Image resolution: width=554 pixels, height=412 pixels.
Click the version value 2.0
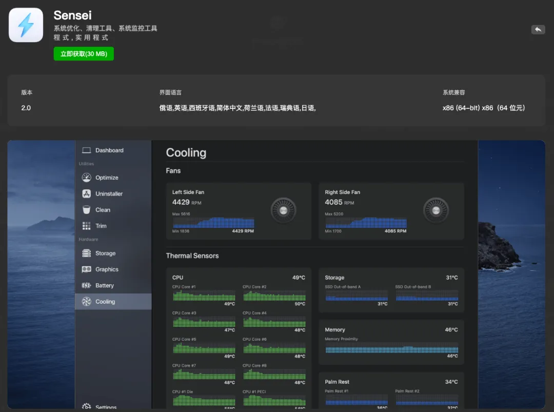pyautogui.click(x=26, y=108)
